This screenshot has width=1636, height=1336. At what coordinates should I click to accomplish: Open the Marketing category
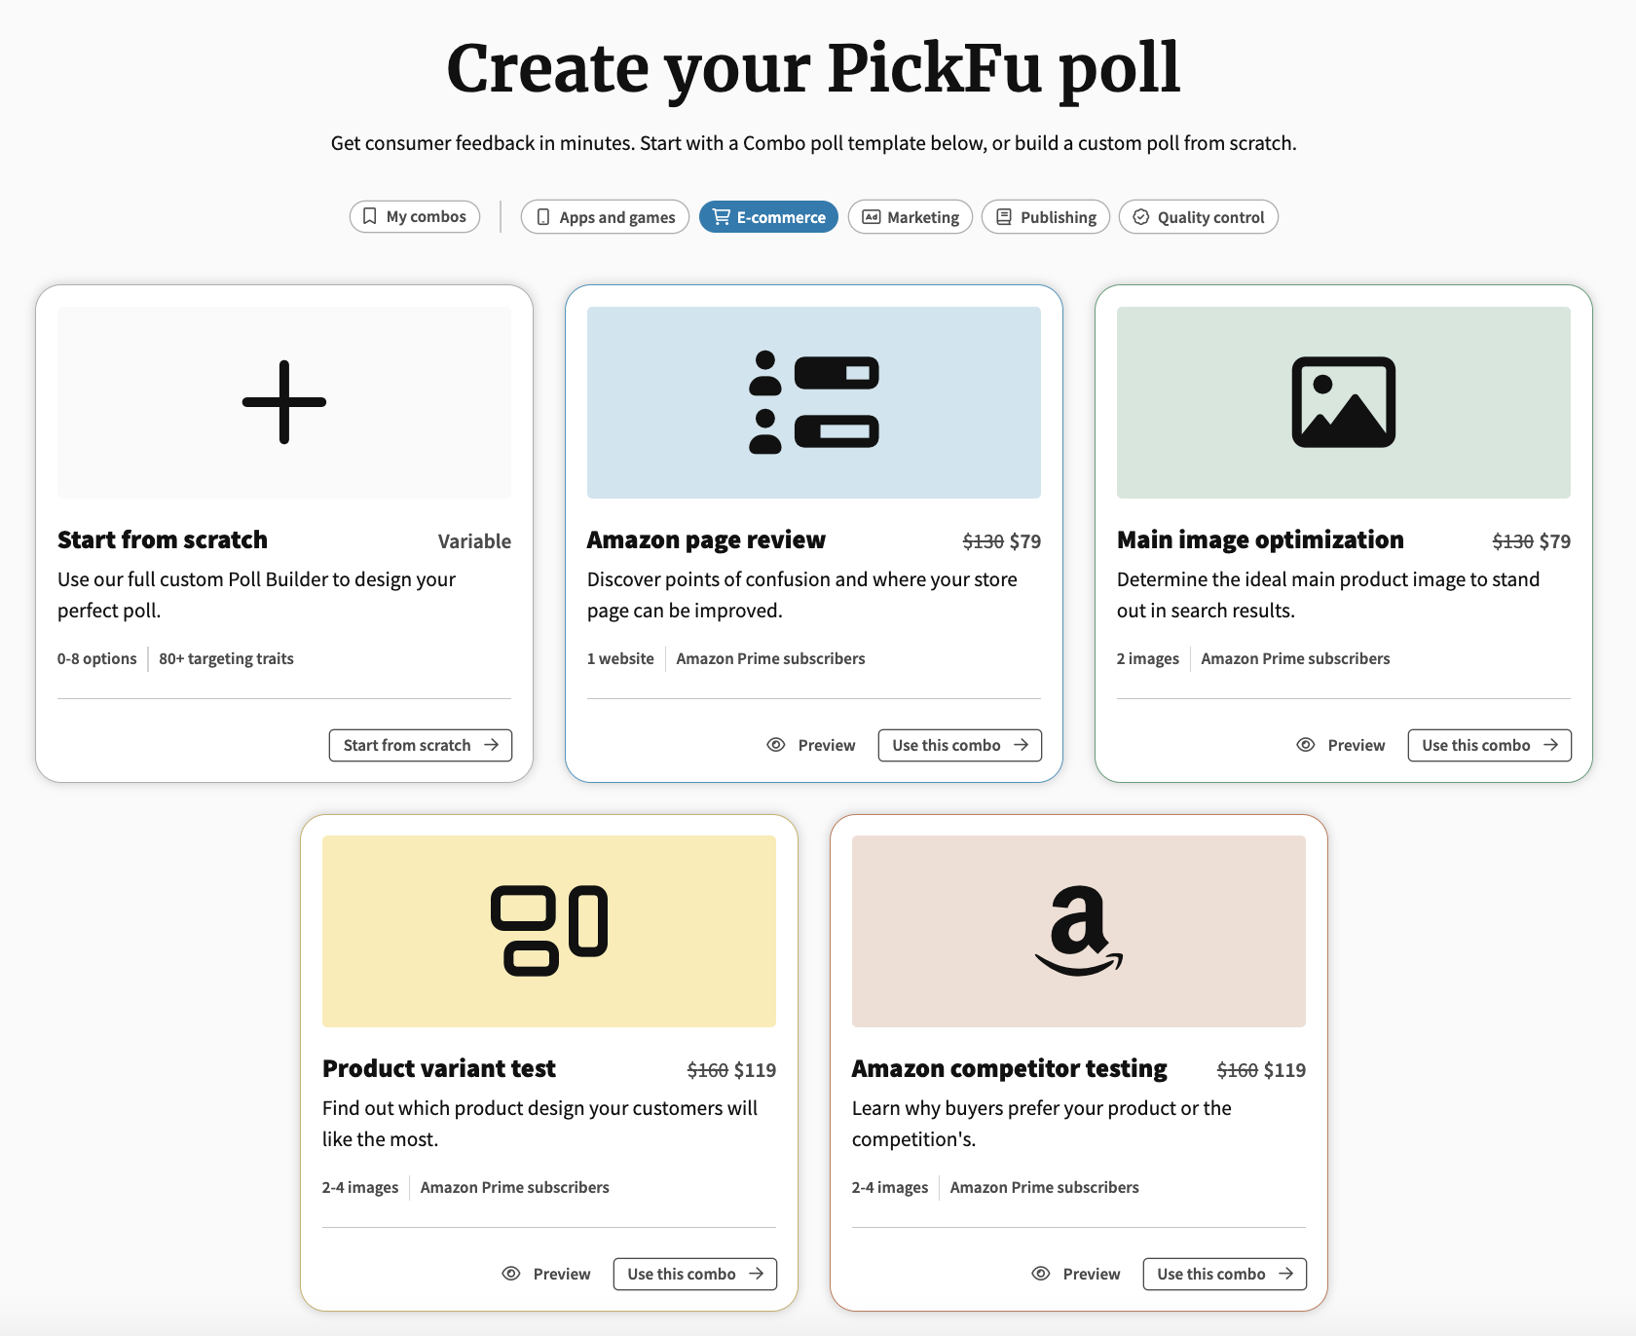[x=911, y=217]
